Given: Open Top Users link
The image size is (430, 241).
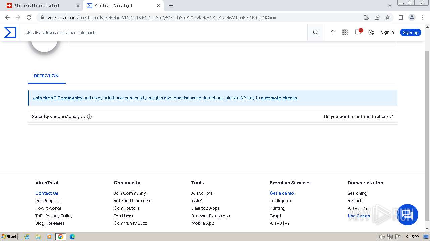Looking at the screenshot, I should coord(123,216).
